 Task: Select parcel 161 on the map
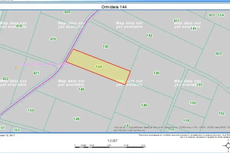199,85
